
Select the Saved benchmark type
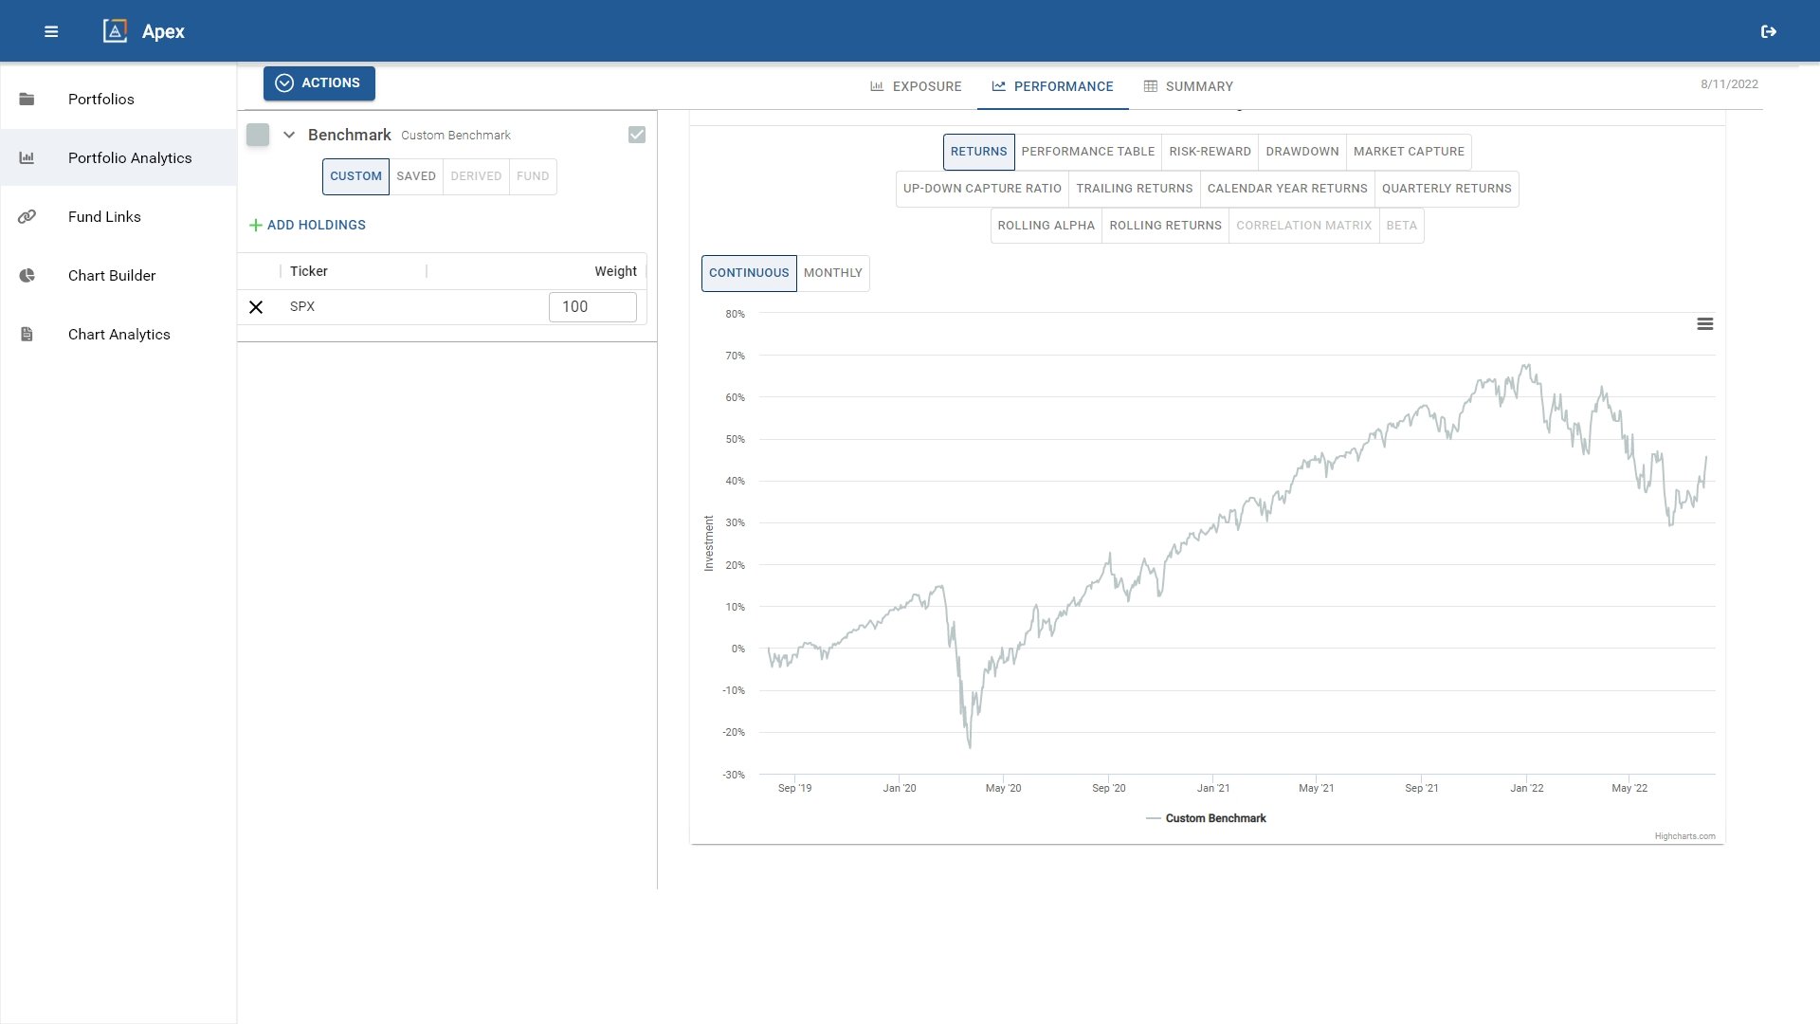(416, 176)
